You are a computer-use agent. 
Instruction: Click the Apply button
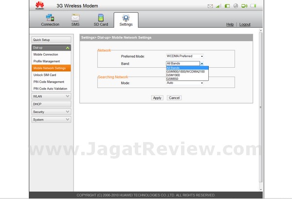[x=157, y=98]
